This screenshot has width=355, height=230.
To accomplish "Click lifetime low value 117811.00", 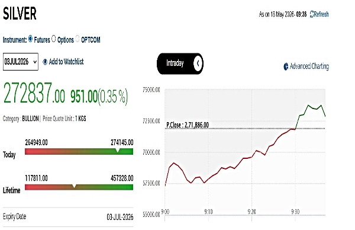I will point(37,178).
